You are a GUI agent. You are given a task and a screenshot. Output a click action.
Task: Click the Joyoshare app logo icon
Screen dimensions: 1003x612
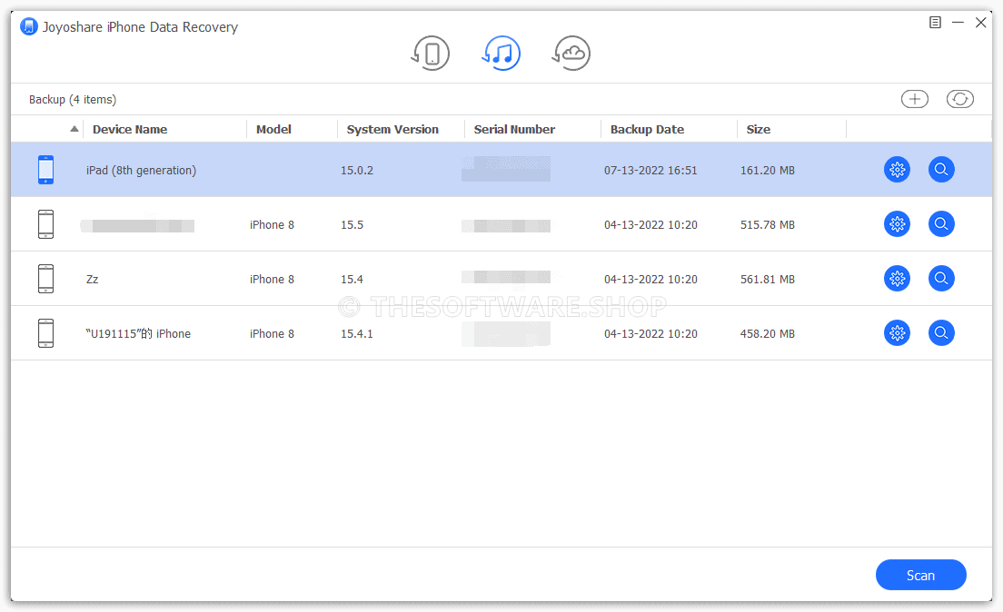29,27
